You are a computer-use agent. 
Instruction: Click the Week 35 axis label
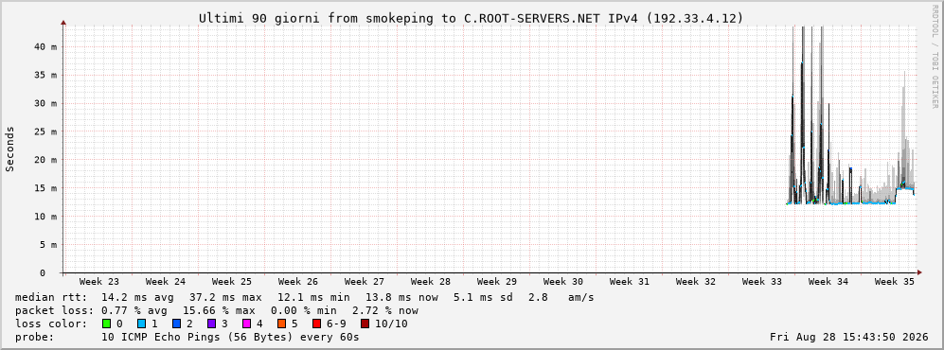pos(894,282)
